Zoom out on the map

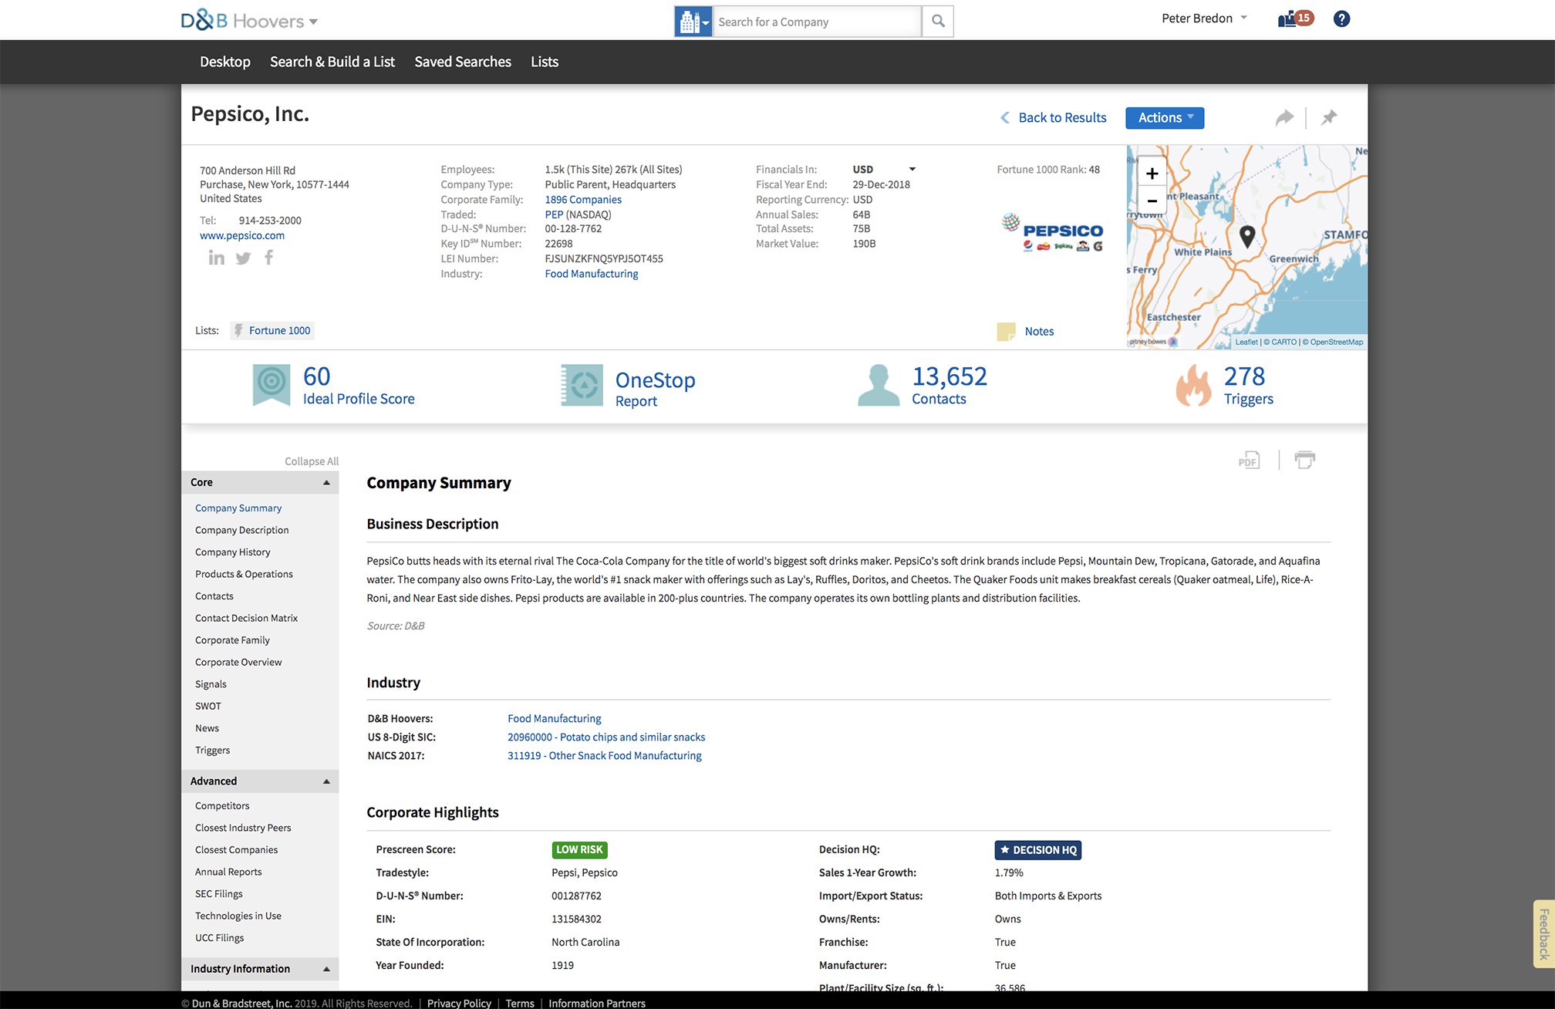pos(1152,201)
